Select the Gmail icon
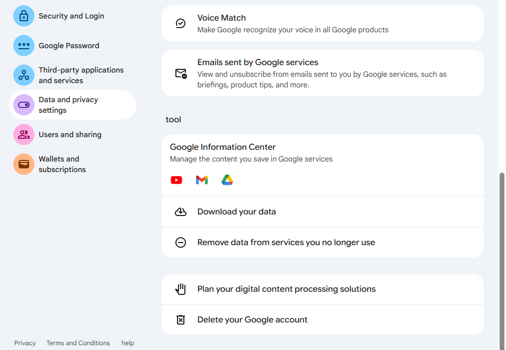Image resolution: width=506 pixels, height=350 pixels. tap(202, 180)
